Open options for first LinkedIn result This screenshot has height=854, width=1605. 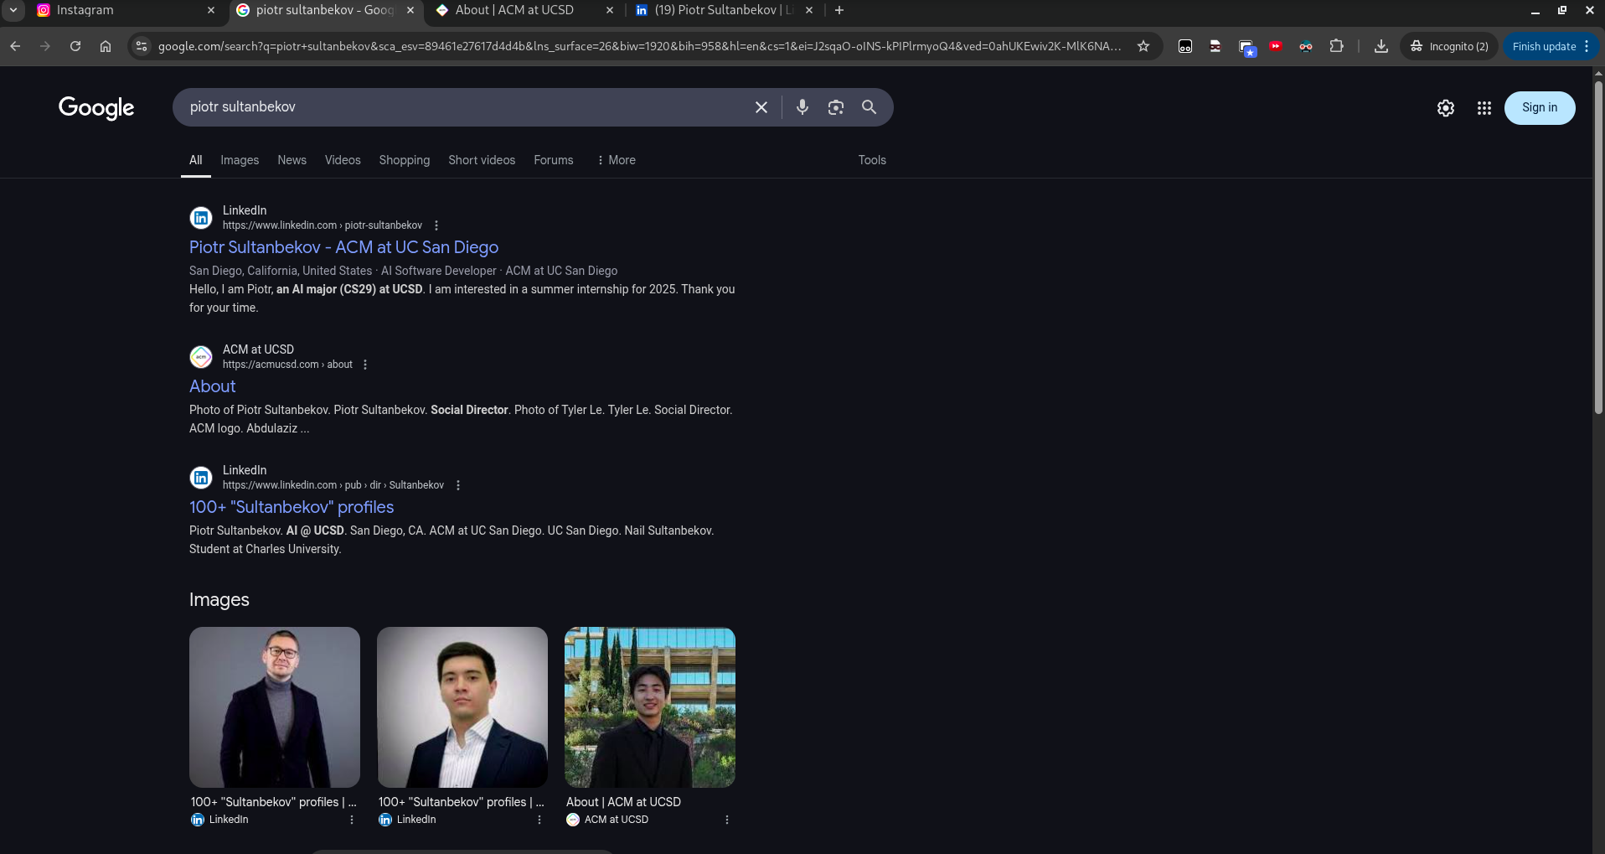436,225
